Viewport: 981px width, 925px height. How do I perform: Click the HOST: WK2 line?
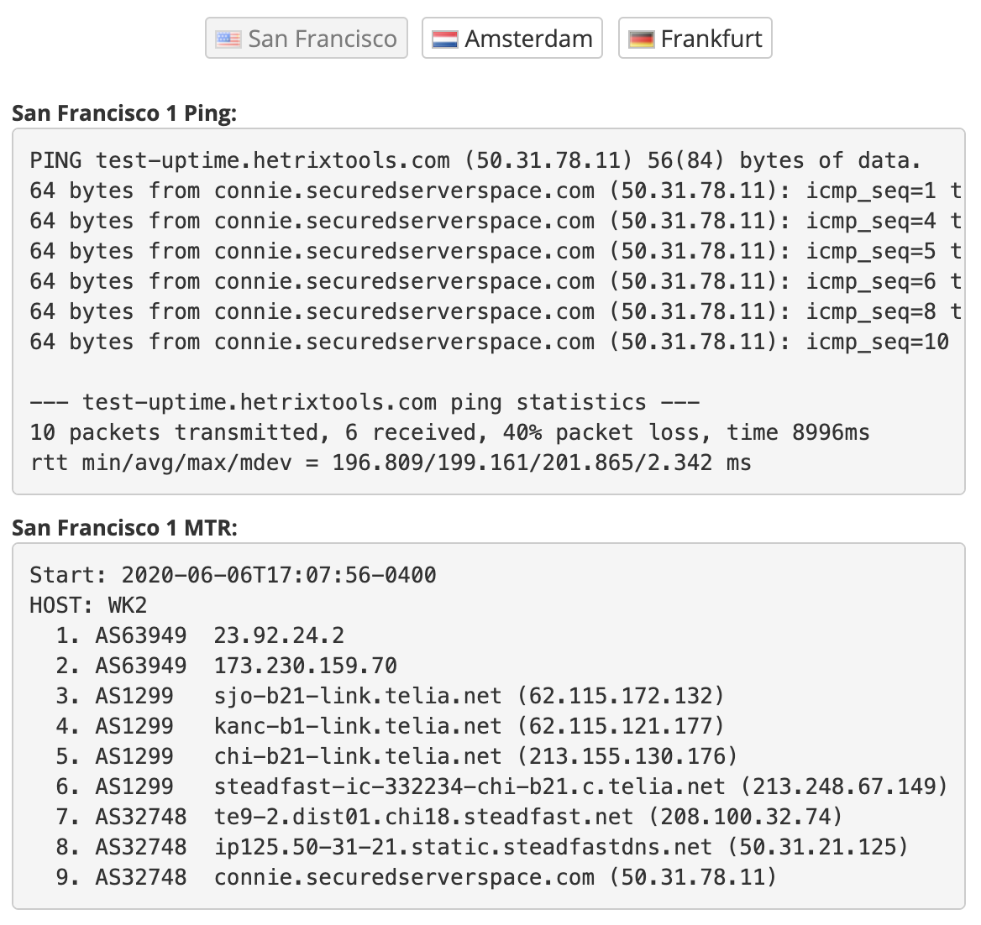pos(88,605)
